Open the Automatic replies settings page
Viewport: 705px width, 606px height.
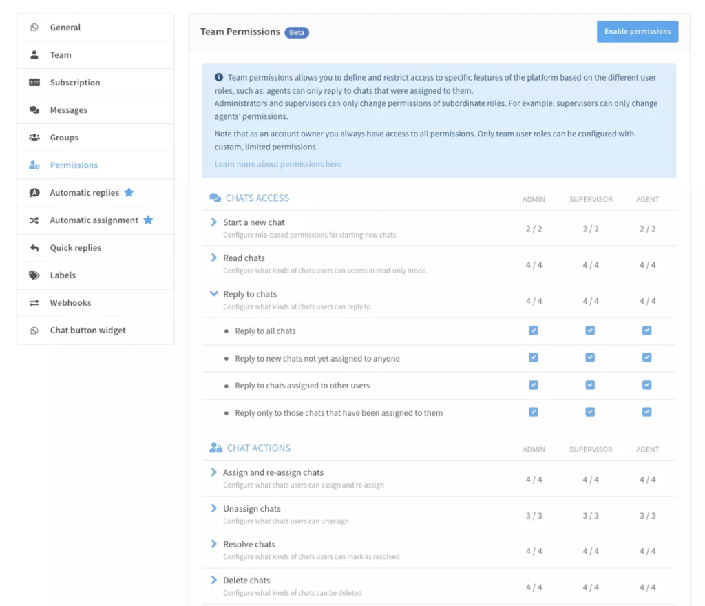pos(84,193)
